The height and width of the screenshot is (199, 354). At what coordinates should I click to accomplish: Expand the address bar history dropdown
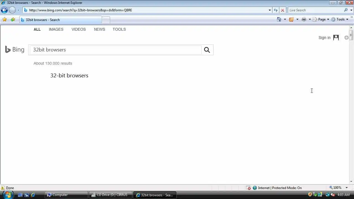coord(270,10)
